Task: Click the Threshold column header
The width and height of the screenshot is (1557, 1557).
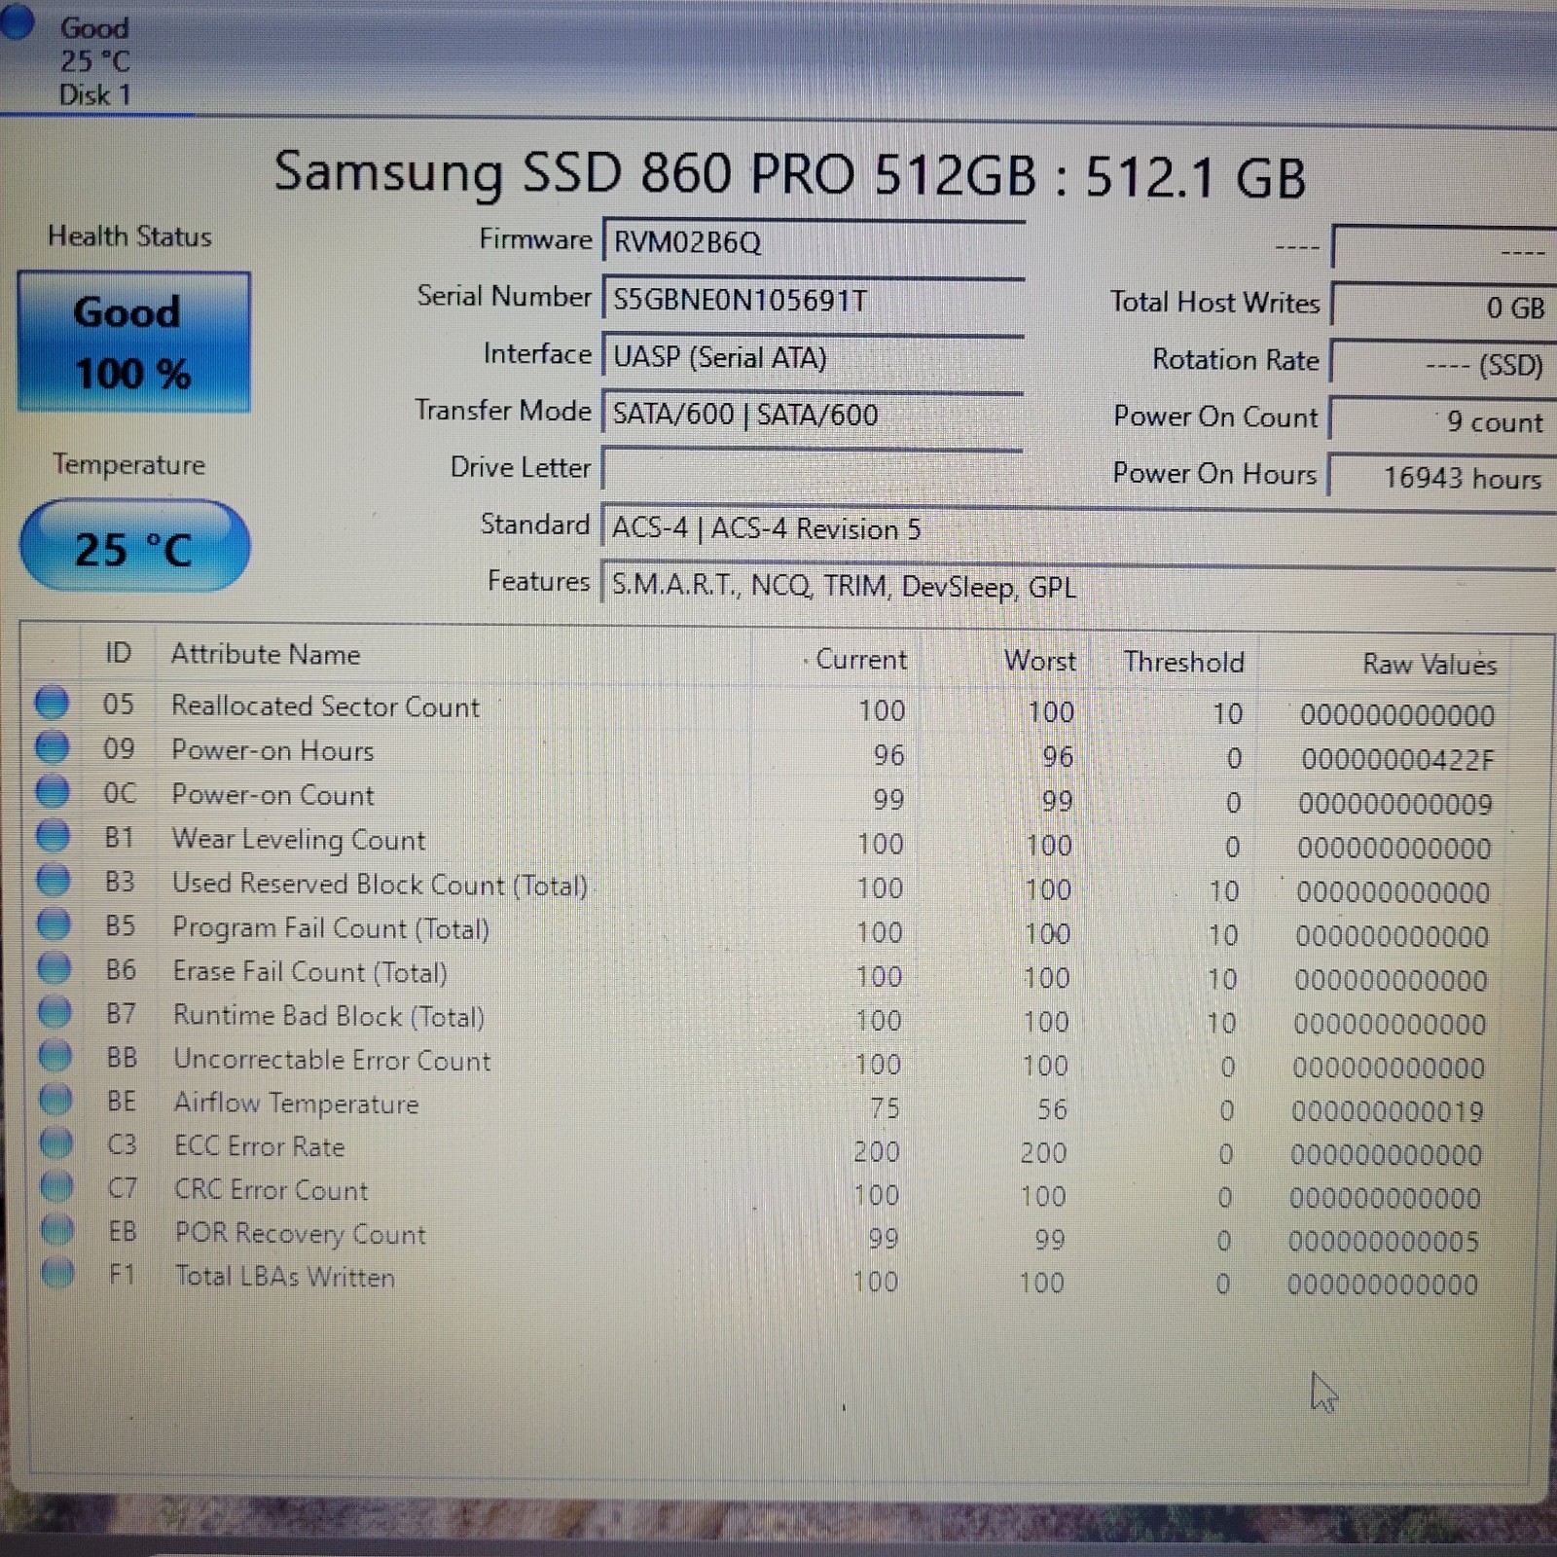Action: pos(1183,663)
